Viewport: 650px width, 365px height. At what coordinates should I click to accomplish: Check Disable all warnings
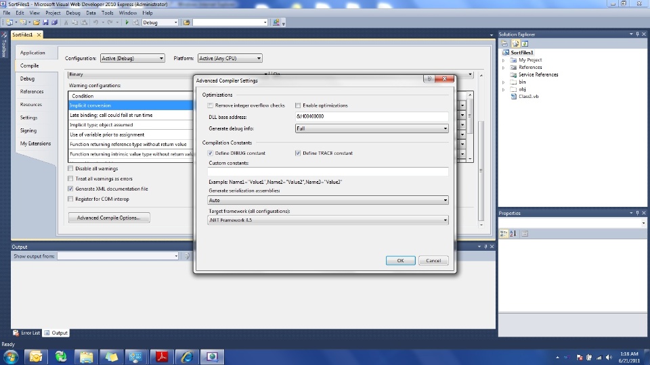click(x=70, y=168)
